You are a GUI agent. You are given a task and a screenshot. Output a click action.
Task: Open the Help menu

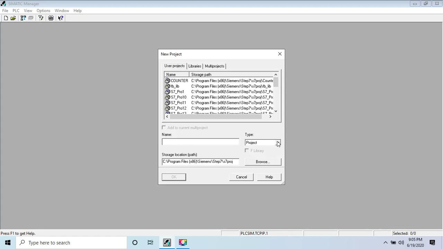[x=78, y=11]
